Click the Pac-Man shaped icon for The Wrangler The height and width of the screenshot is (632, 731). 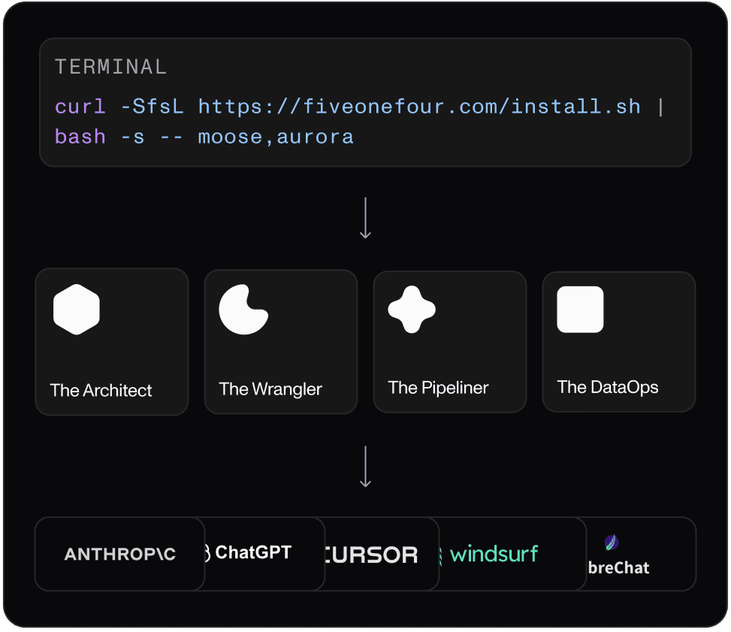[243, 310]
